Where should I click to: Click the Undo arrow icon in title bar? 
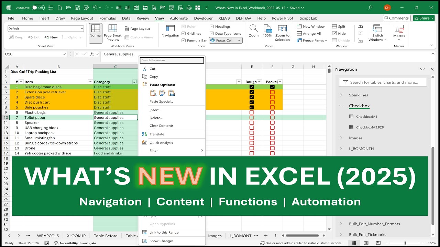click(x=95, y=8)
